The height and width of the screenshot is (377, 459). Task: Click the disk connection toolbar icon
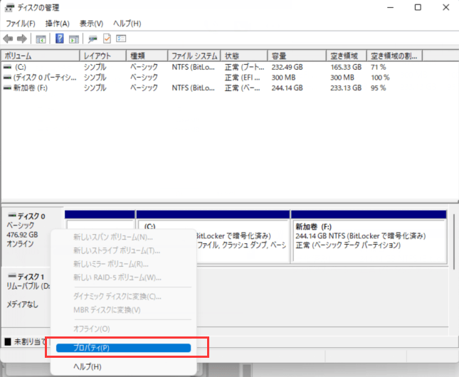click(x=93, y=38)
